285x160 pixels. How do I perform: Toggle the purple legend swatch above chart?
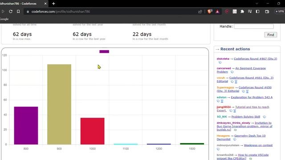pyautogui.click(x=104, y=52)
